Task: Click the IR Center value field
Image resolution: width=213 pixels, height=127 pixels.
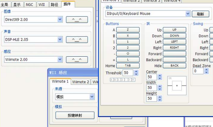Action: click(x=152, y=77)
